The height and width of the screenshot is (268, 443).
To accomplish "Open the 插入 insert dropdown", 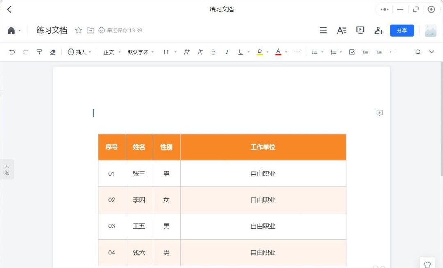I will click(79, 52).
